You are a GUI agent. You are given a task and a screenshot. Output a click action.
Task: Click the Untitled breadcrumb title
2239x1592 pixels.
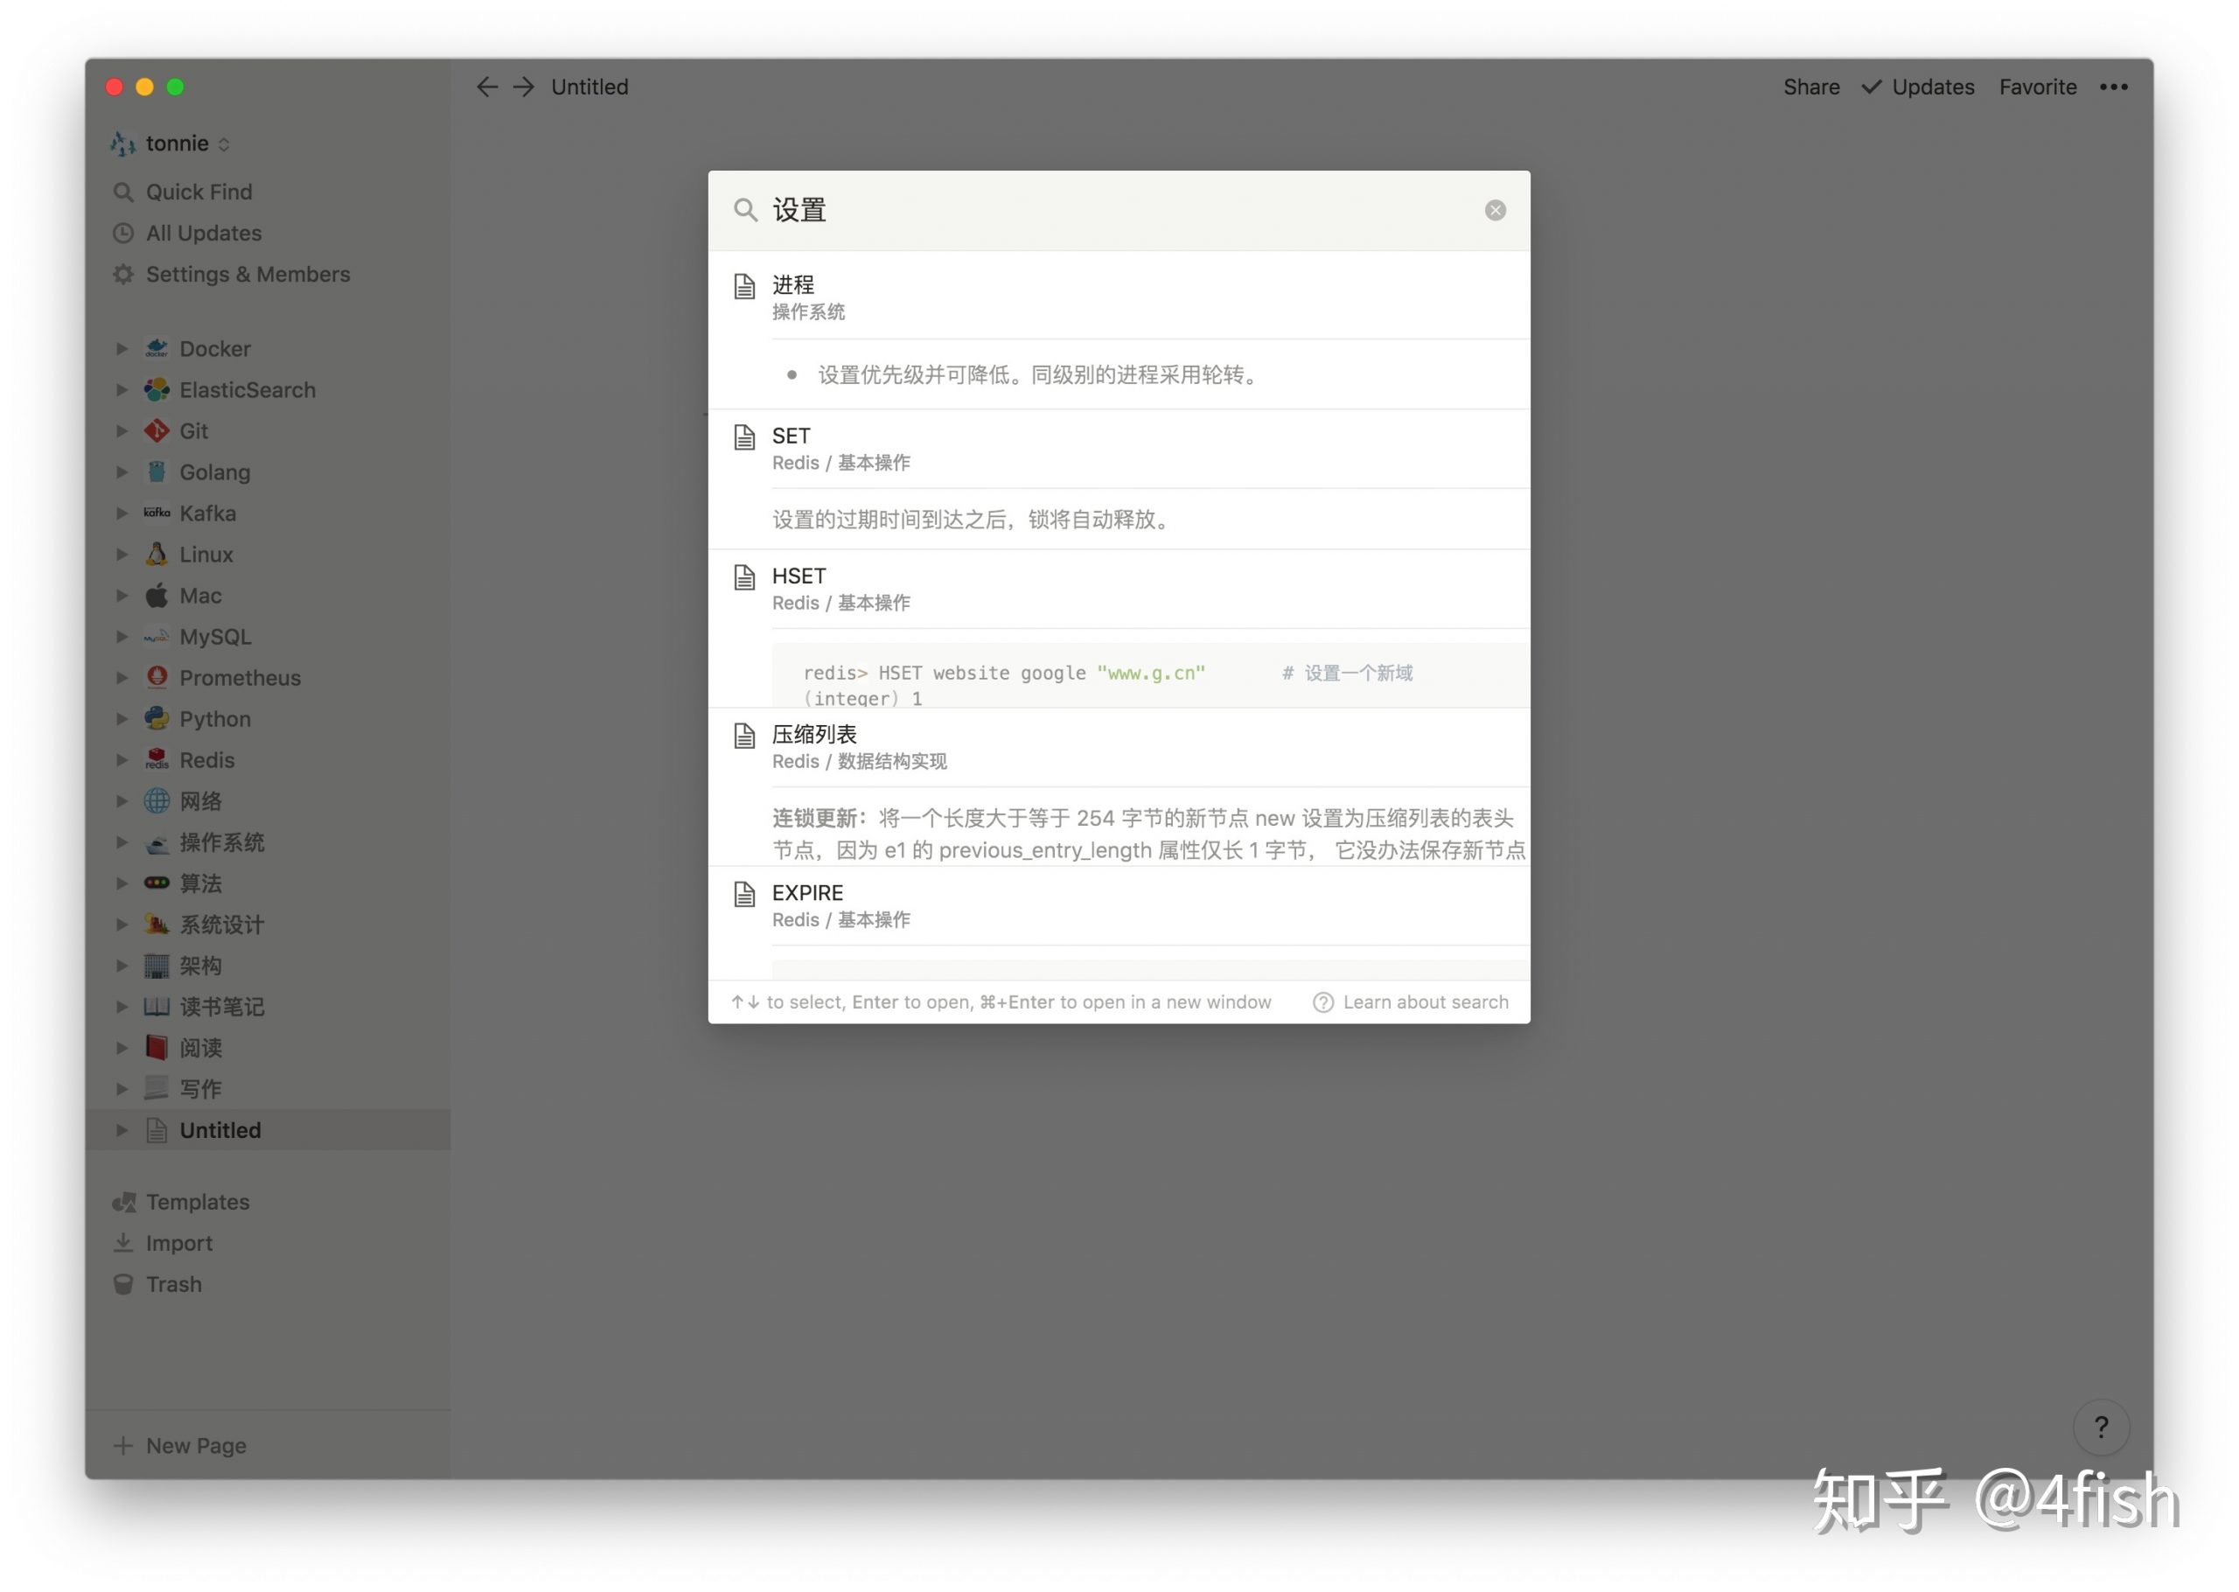coord(589,87)
